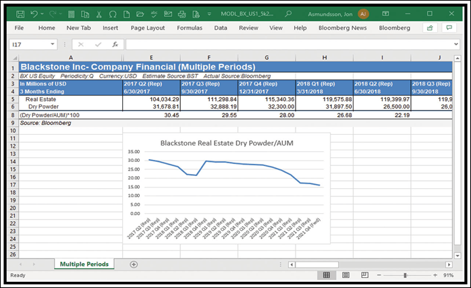The height and width of the screenshot is (288, 471).
Task: Open the Undo history dropdown arrow
Action: [x=43, y=13]
